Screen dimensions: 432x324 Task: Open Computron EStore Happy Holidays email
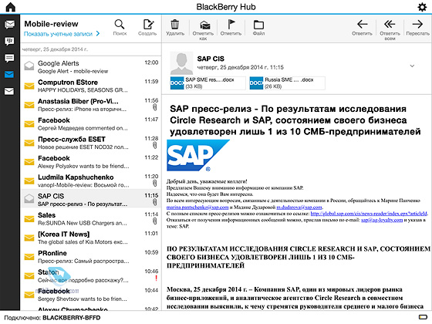[x=91, y=86]
